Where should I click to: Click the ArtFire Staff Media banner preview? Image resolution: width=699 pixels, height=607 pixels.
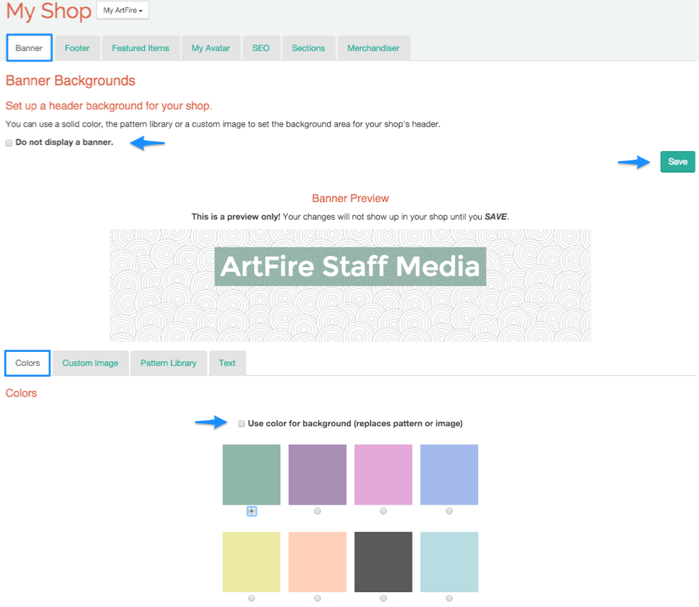coord(350,285)
